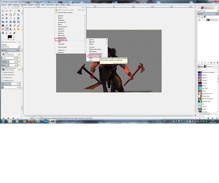Viewport: 219px width, 183px height.
Task: Select the Alignment tool
Action: [11, 18]
